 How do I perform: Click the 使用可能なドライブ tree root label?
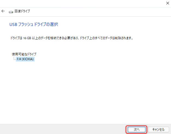click(x=24, y=54)
